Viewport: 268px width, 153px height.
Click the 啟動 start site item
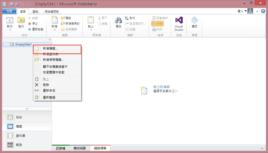(33, 18)
